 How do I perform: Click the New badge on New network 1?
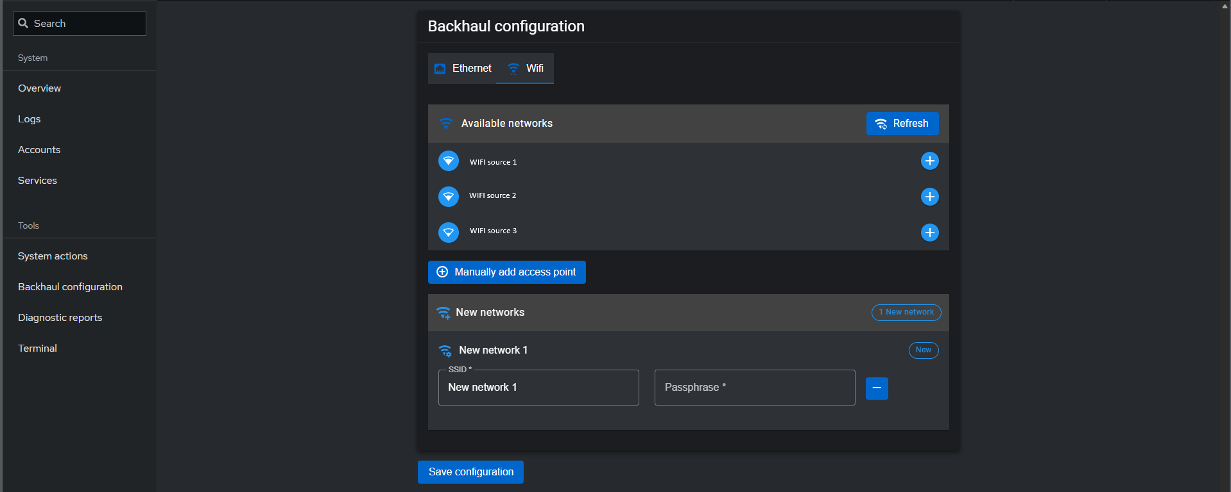coord(924,350)
